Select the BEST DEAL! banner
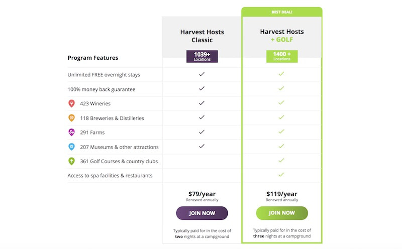The width and height of the screenshot is (402, 249). pos(282,12)
